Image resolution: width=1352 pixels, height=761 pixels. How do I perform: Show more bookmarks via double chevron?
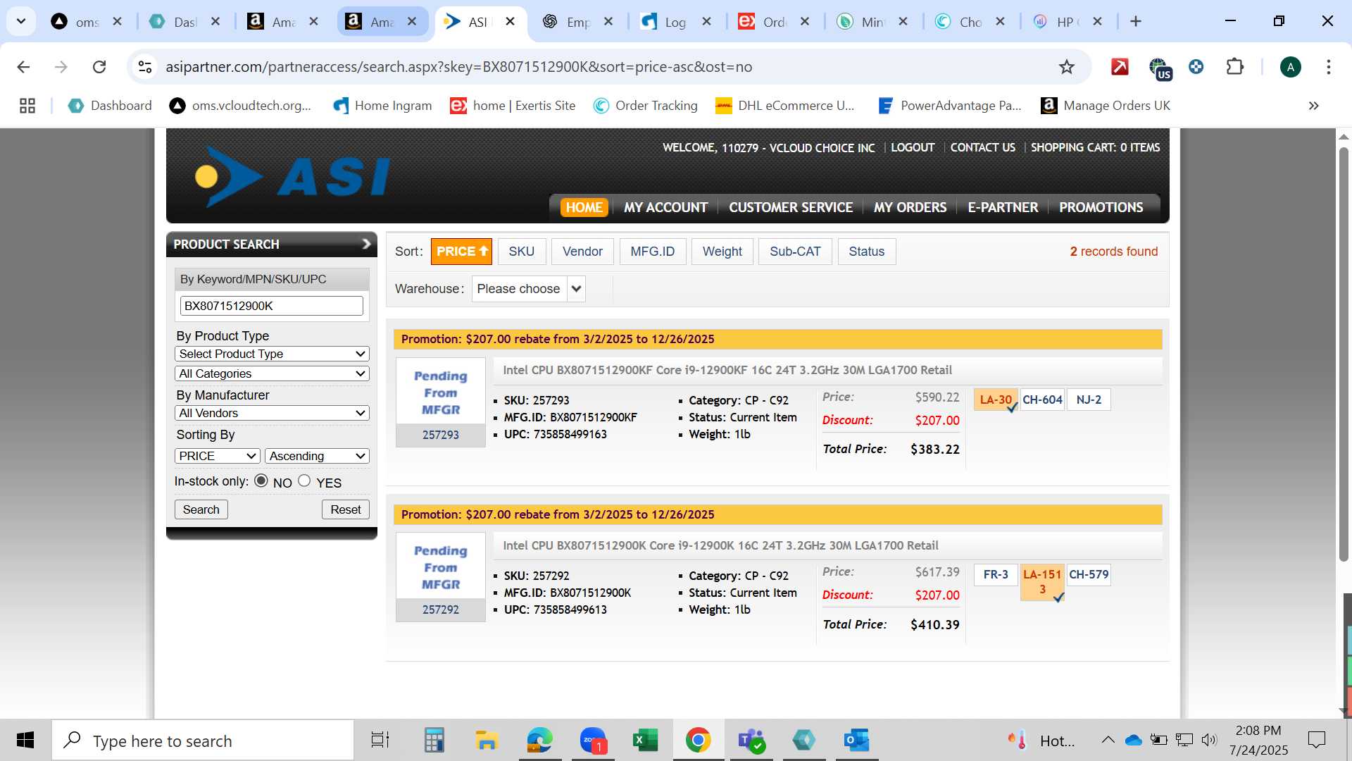tap(1313, 106)
